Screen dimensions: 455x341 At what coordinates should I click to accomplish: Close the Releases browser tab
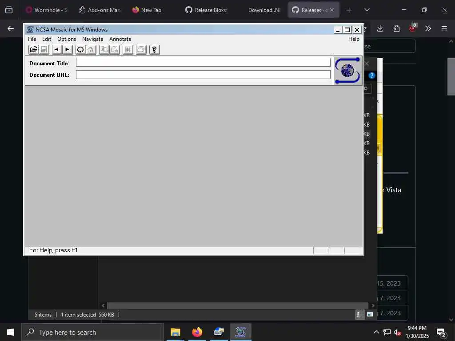click(332, 10)
